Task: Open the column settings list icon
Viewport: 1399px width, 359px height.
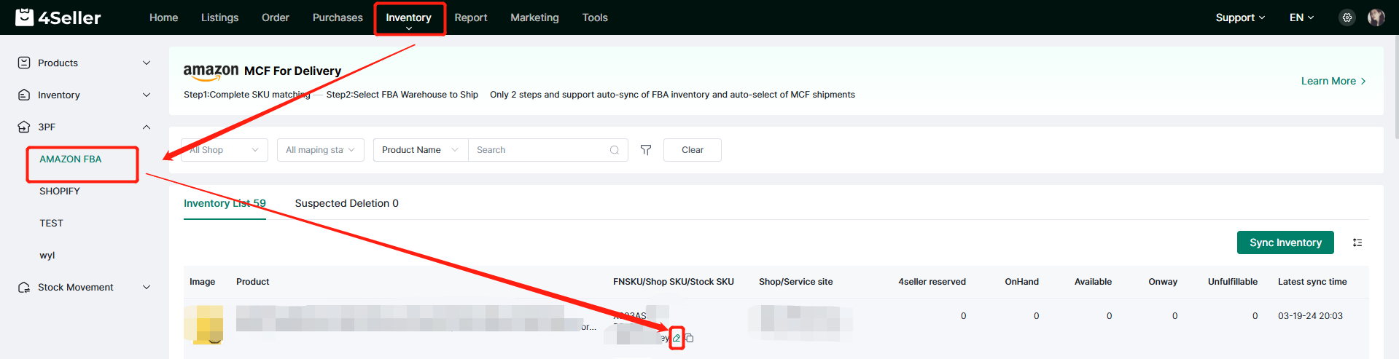Action: click(1357, 242)
